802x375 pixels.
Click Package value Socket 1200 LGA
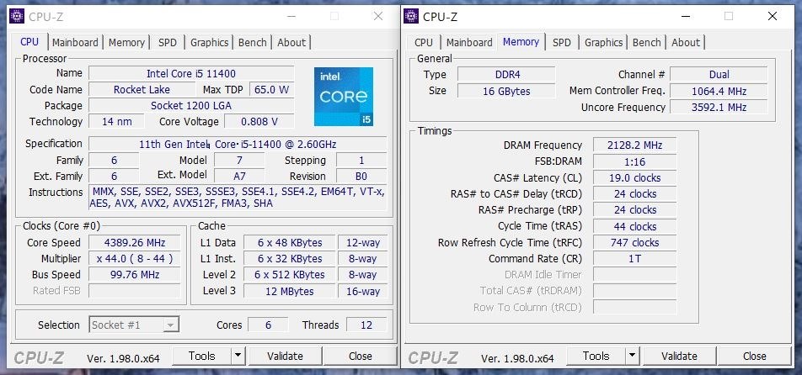[x=191, y=106]
